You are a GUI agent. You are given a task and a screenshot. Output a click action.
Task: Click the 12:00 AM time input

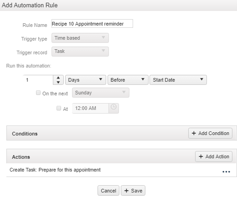point(90,108)
